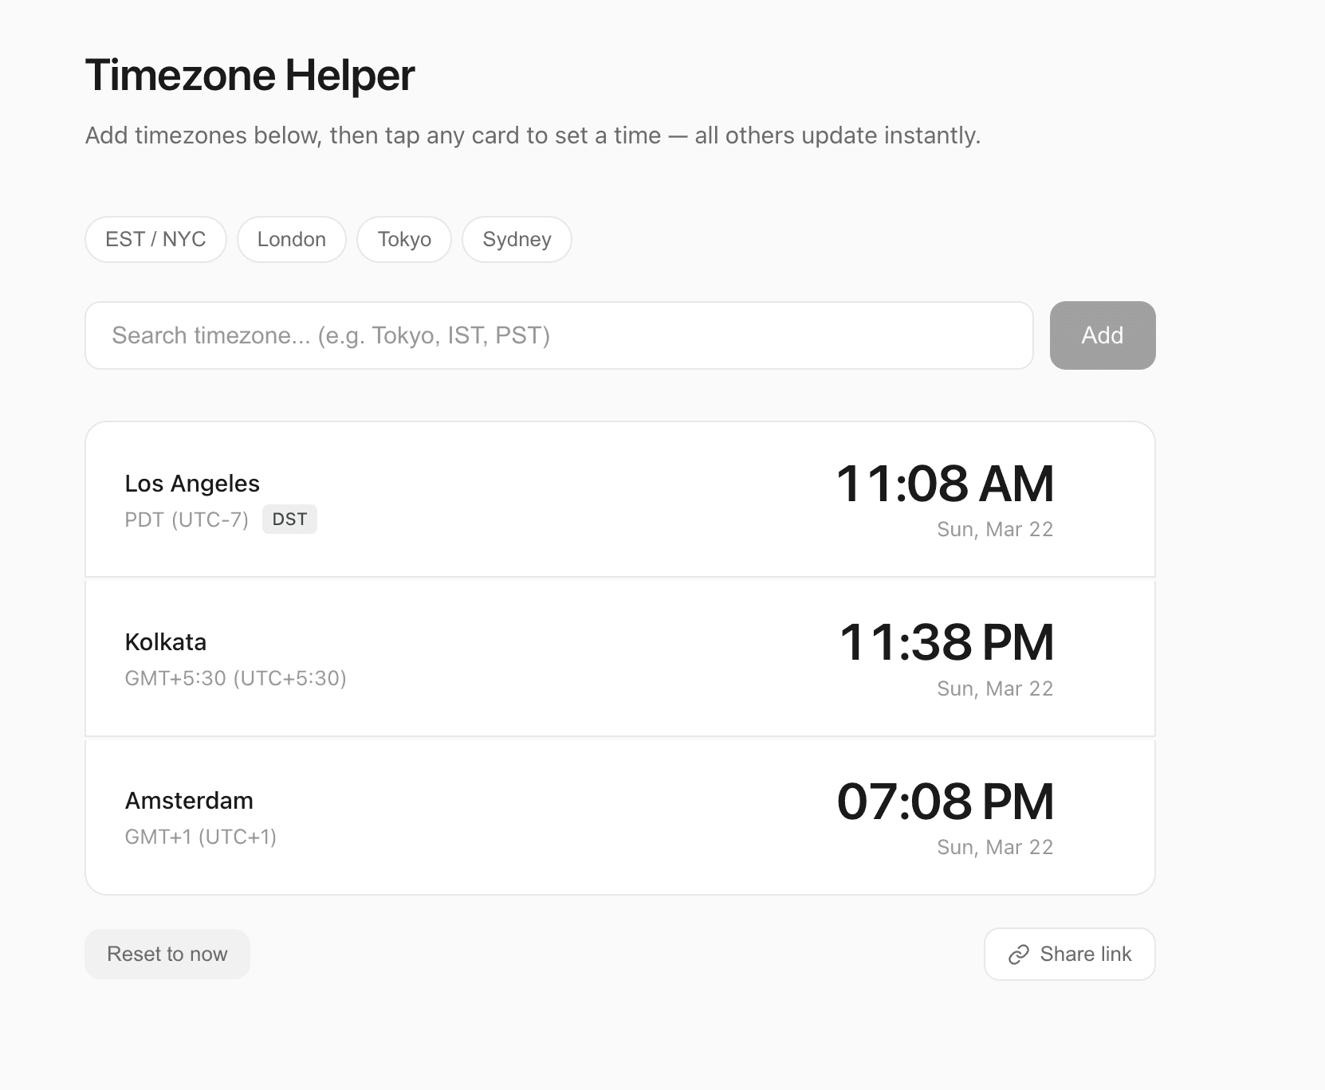The height and width of the screenshot is (1090, 1325).
Task: Click the link icon beside Share link
Action: click(1018, 954)
